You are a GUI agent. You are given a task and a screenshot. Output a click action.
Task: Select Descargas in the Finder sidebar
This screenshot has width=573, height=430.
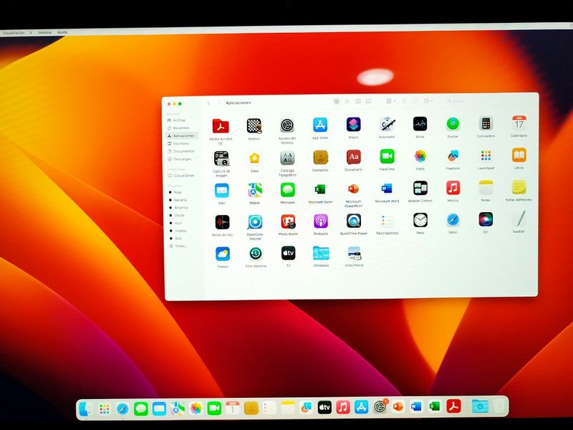(183, 159)
